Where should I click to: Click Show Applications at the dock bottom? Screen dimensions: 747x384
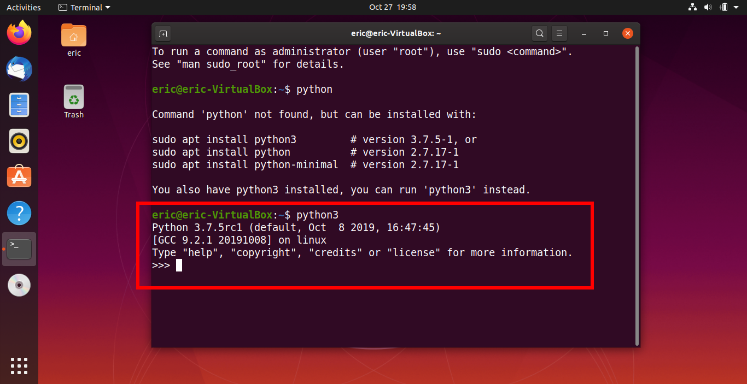(19, 366)
